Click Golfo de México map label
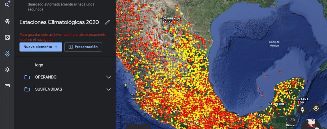 [x=274, y=44]
